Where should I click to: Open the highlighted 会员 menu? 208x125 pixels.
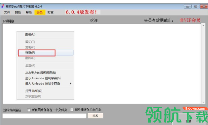coord(40,12)
